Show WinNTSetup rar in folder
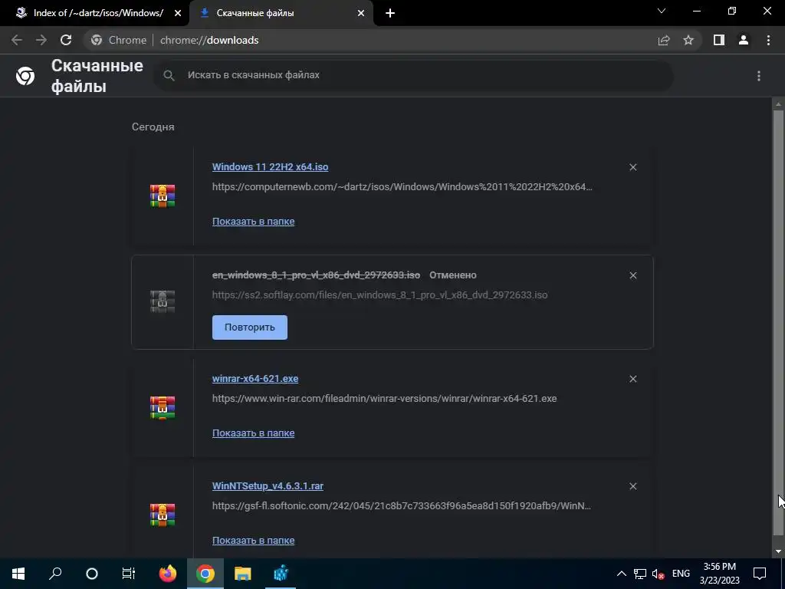This screenshot has width=785, height=589. coord(253,541)
